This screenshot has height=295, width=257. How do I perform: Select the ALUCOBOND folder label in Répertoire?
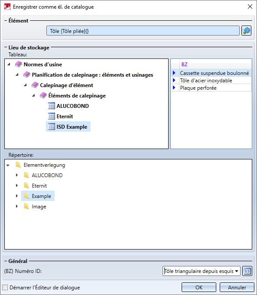click(x=47, y=175)
